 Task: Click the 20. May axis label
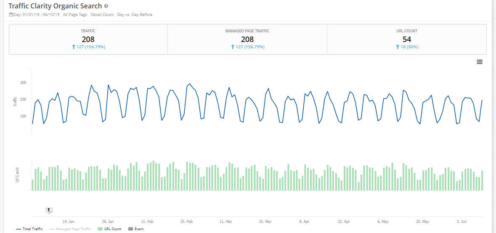(x=422, y=222)
